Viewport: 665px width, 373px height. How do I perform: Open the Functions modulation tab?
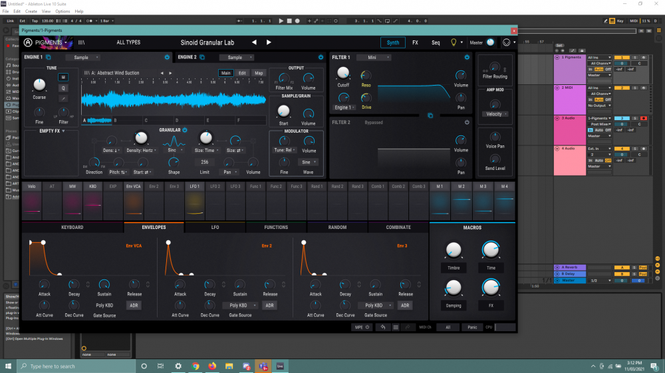pos(276,228)
